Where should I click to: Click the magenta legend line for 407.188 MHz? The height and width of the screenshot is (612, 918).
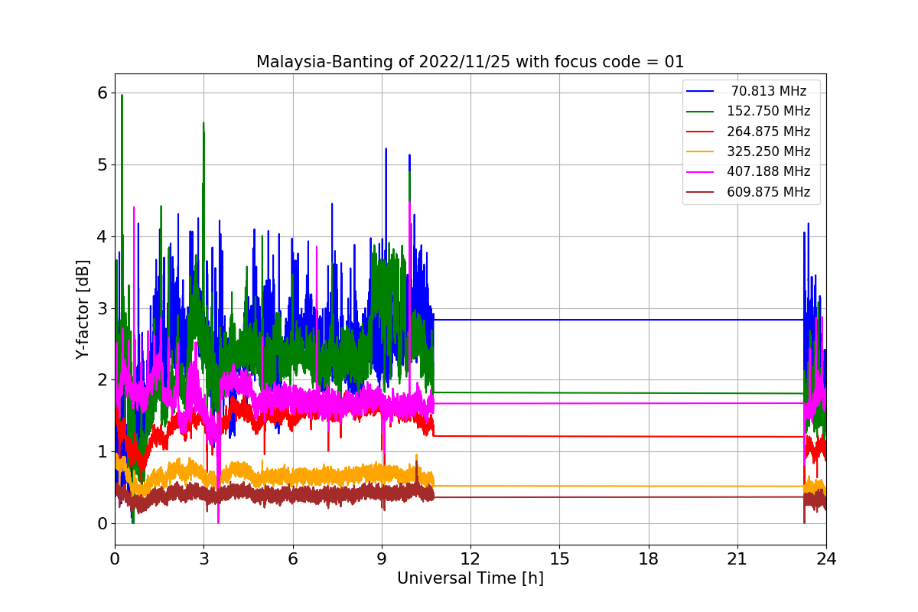click(x=700, y=172)
